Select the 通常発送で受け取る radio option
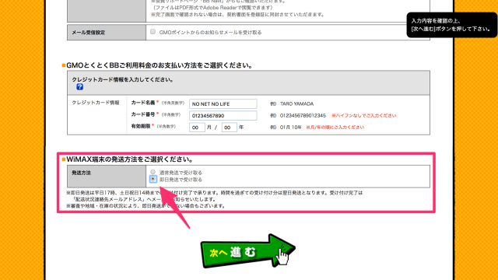The image size is (498, 280). [x=153, y=172]
